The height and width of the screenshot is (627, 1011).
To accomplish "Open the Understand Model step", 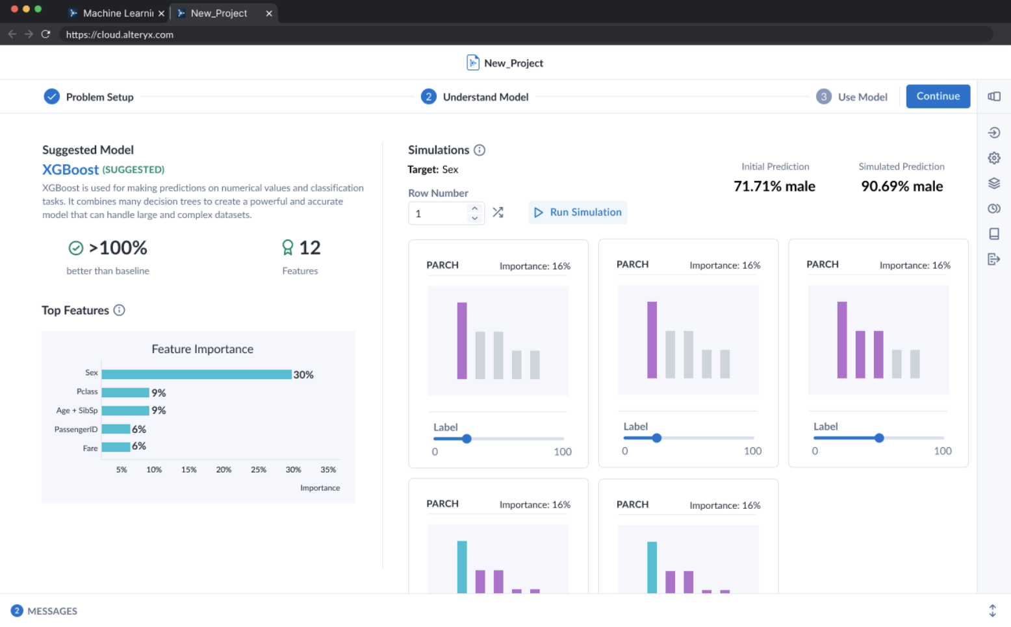I will pyautogui.click(x=475, y=97).
